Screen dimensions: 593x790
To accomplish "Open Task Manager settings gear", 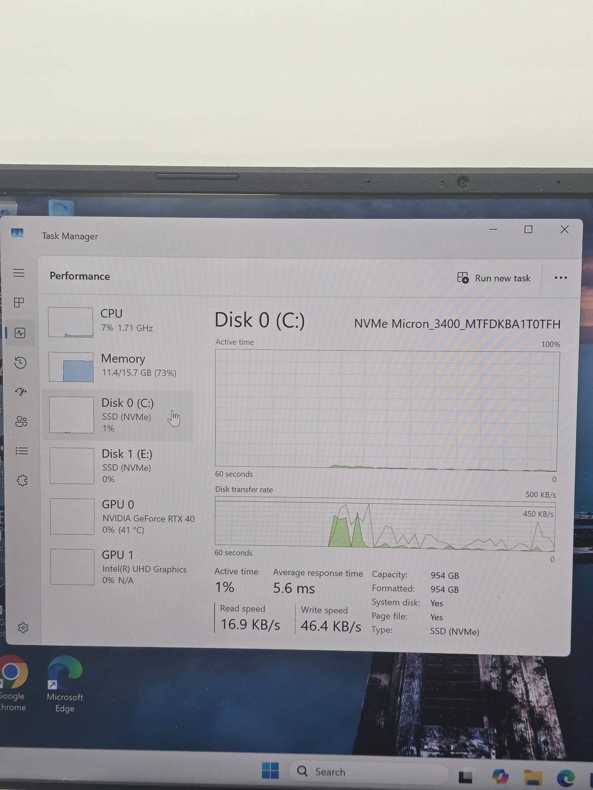I will pos(23,628).
